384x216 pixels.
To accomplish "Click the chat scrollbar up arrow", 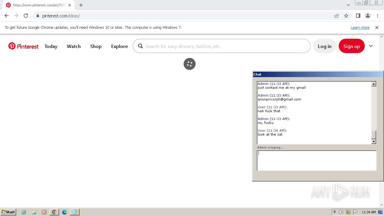I will click(374, 84).
